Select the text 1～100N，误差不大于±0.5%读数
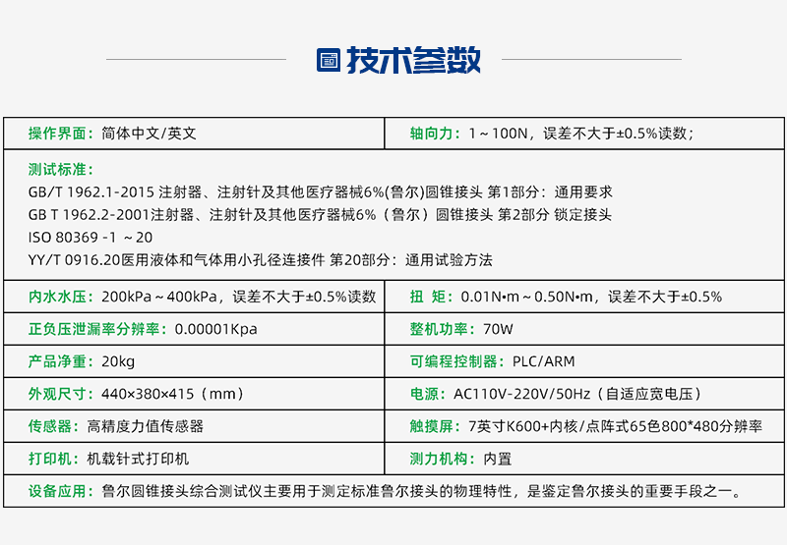 click(577, 134)
